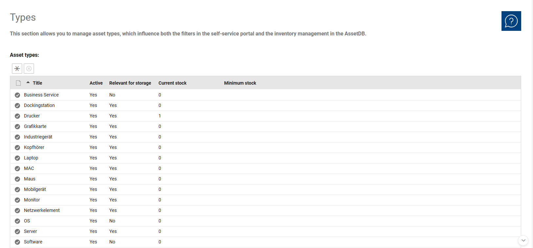
Task: Select checkmark icon for Industriegerät row
Action: click(17, 137)
